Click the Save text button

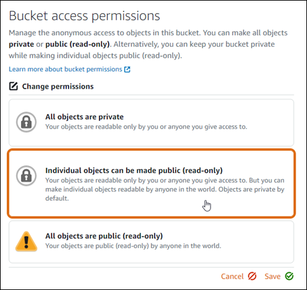[272, 276]
